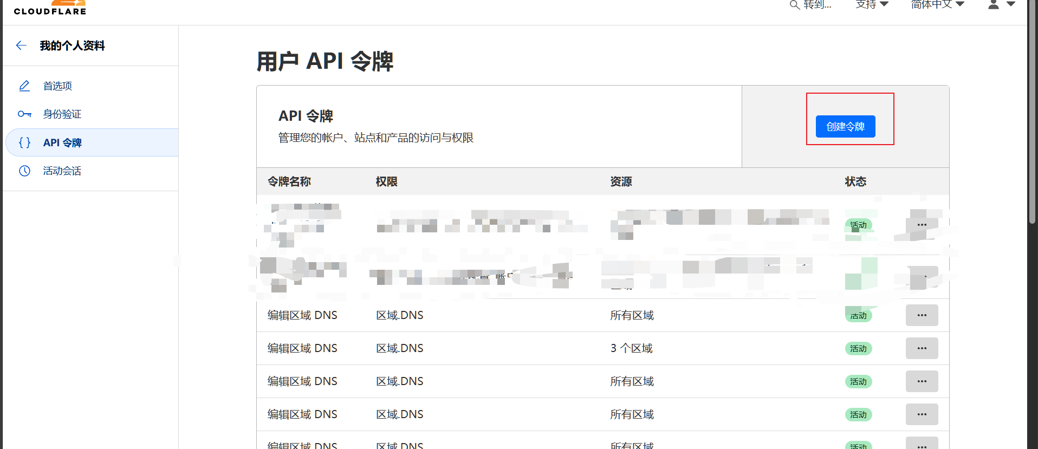The image size is (1038, 449).
Task: Click the clock icon for 活动会话
Action: click(x=24, y=171)
